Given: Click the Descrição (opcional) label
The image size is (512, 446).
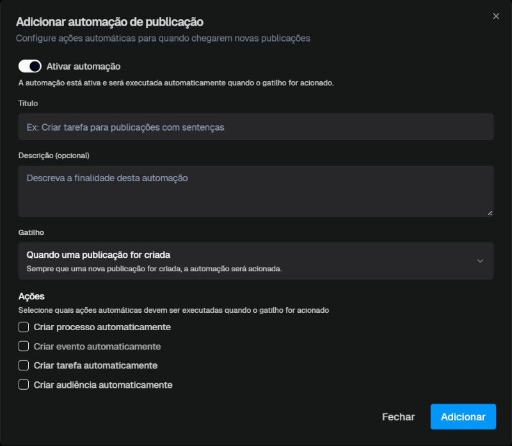Looking at the screenshot, I should pyautogui.click(x=54, y=155).
